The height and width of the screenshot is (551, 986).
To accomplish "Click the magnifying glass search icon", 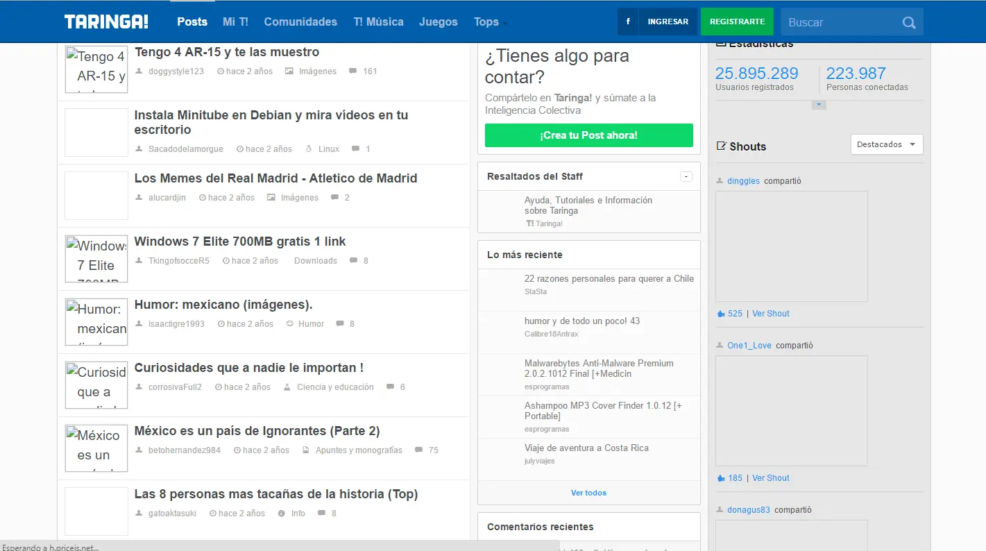I will tap(909, 23).
